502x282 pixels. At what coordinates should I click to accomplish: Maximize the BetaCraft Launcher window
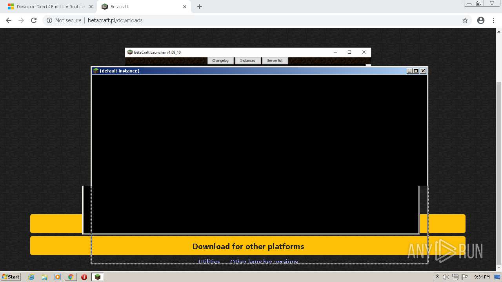coord(349,52)
